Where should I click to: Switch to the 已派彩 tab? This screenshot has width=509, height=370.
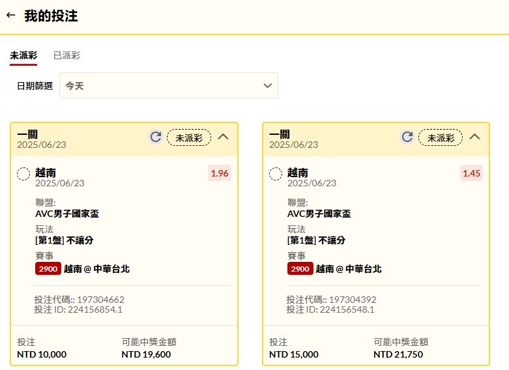coord(66,55)
